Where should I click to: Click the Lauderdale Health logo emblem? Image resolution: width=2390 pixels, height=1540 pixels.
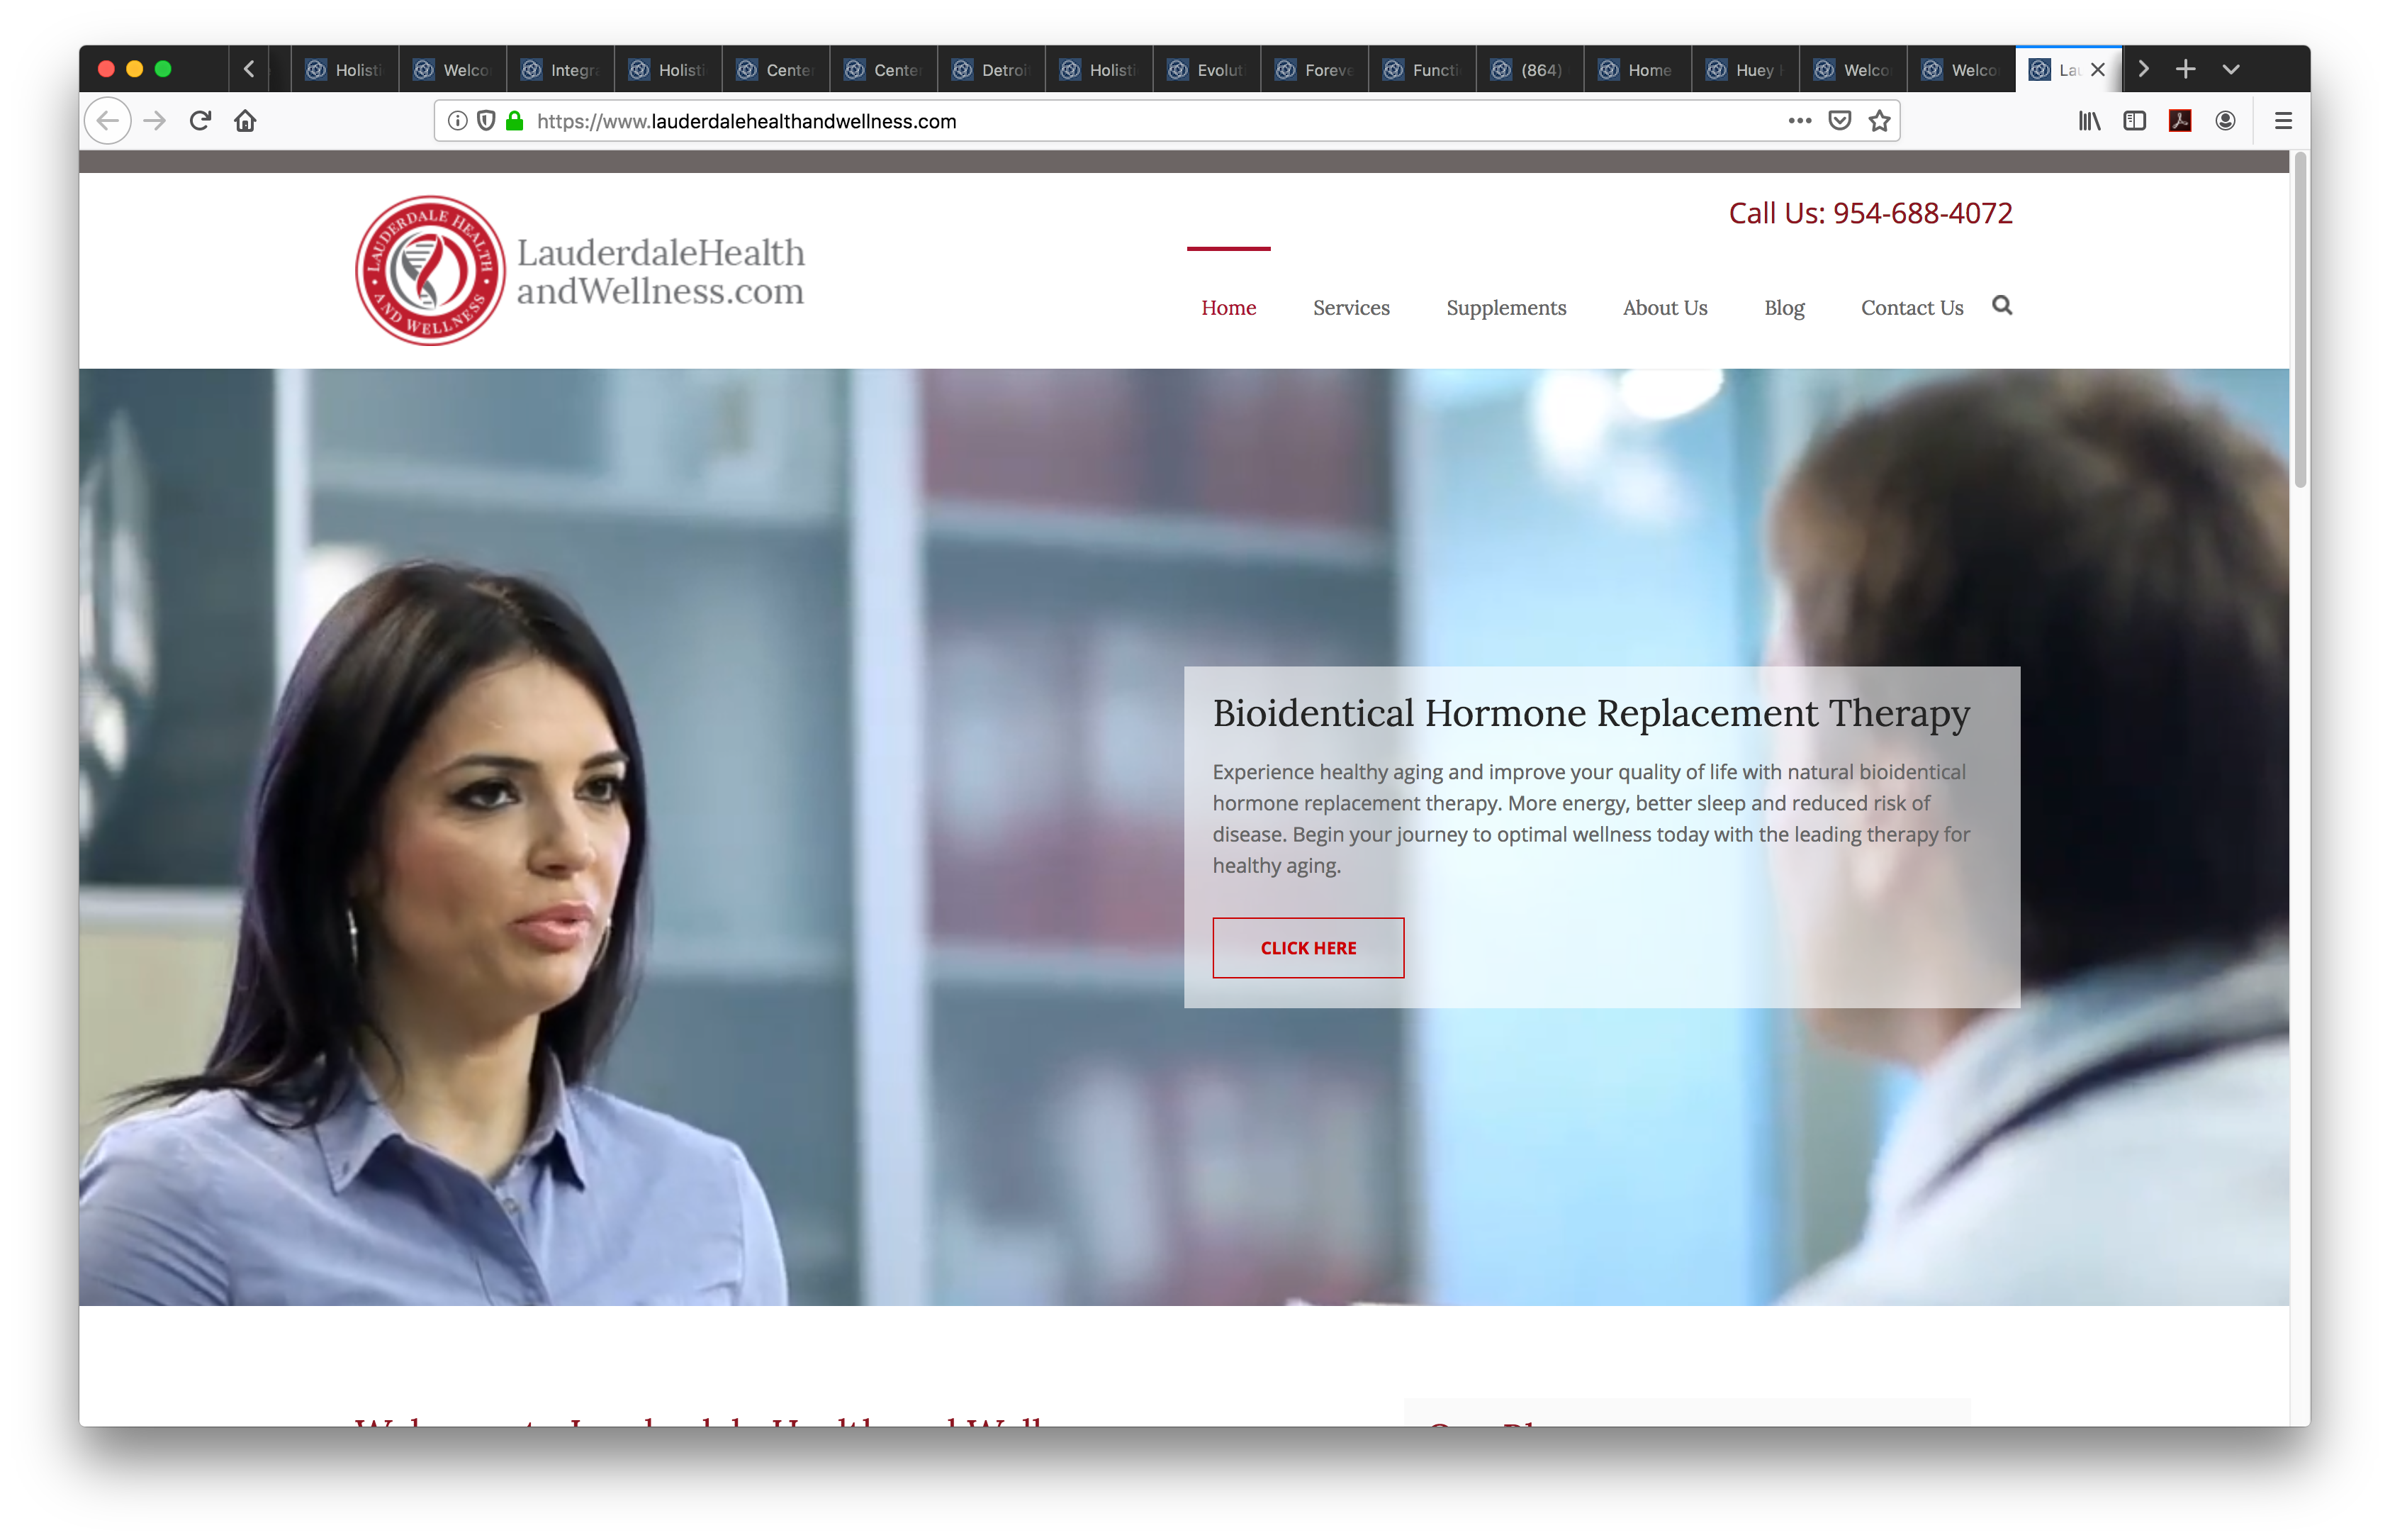431,270
